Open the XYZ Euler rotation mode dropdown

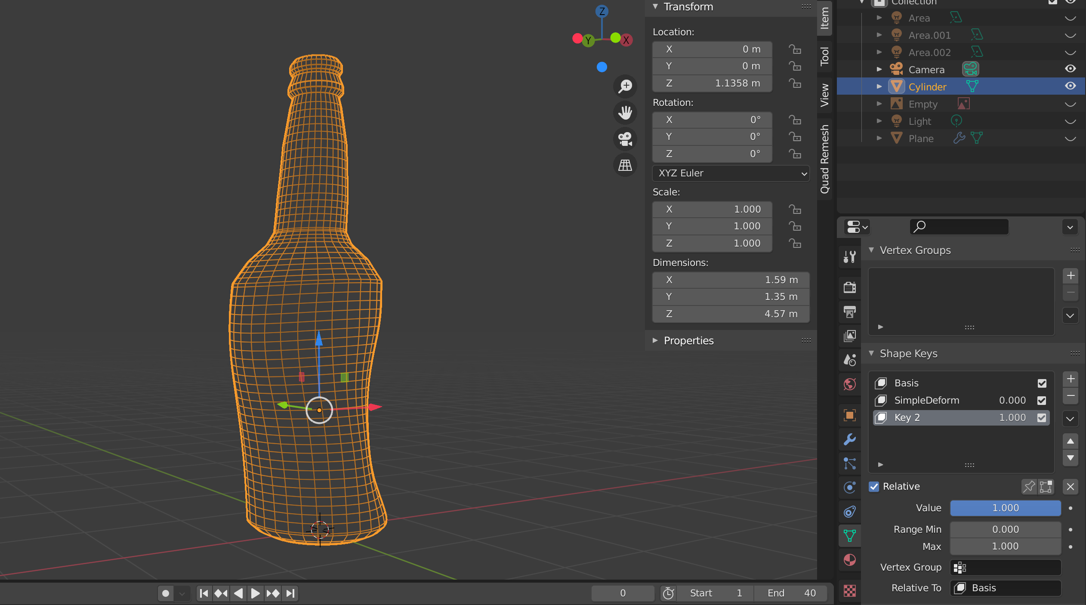click(731, 173)
